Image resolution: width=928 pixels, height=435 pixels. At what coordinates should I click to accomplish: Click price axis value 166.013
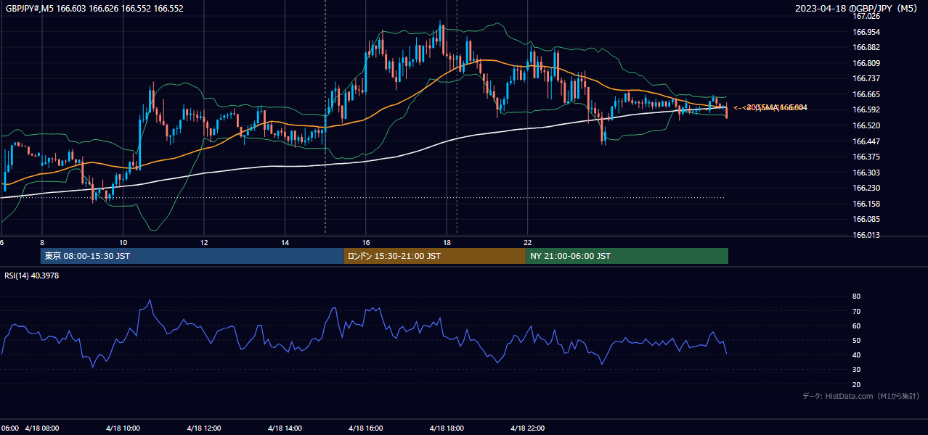pos(866,235)
